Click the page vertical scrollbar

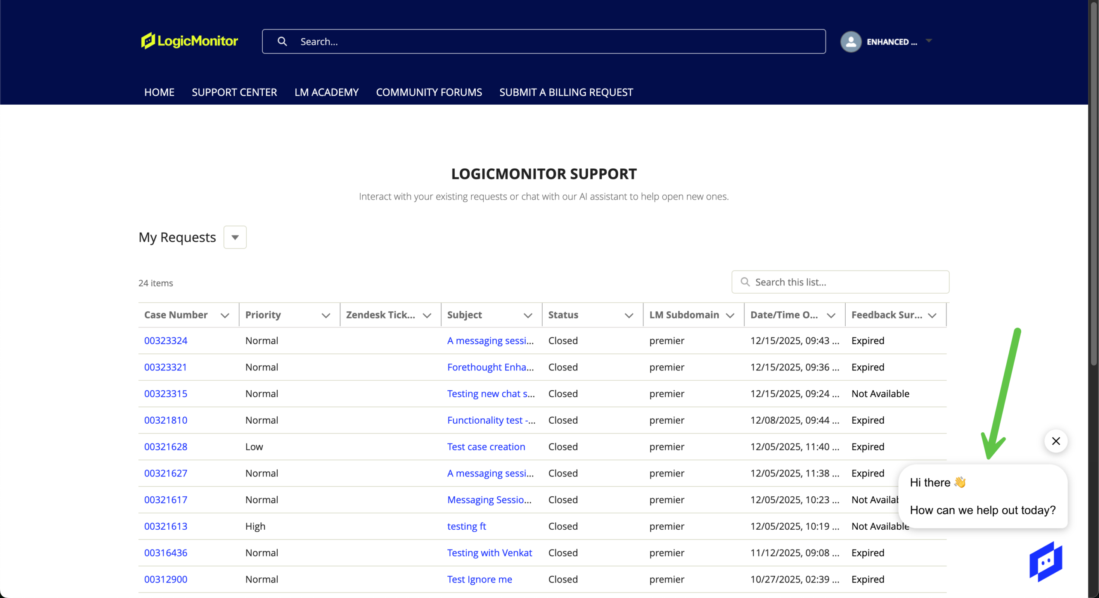[x=1093, y=185]
